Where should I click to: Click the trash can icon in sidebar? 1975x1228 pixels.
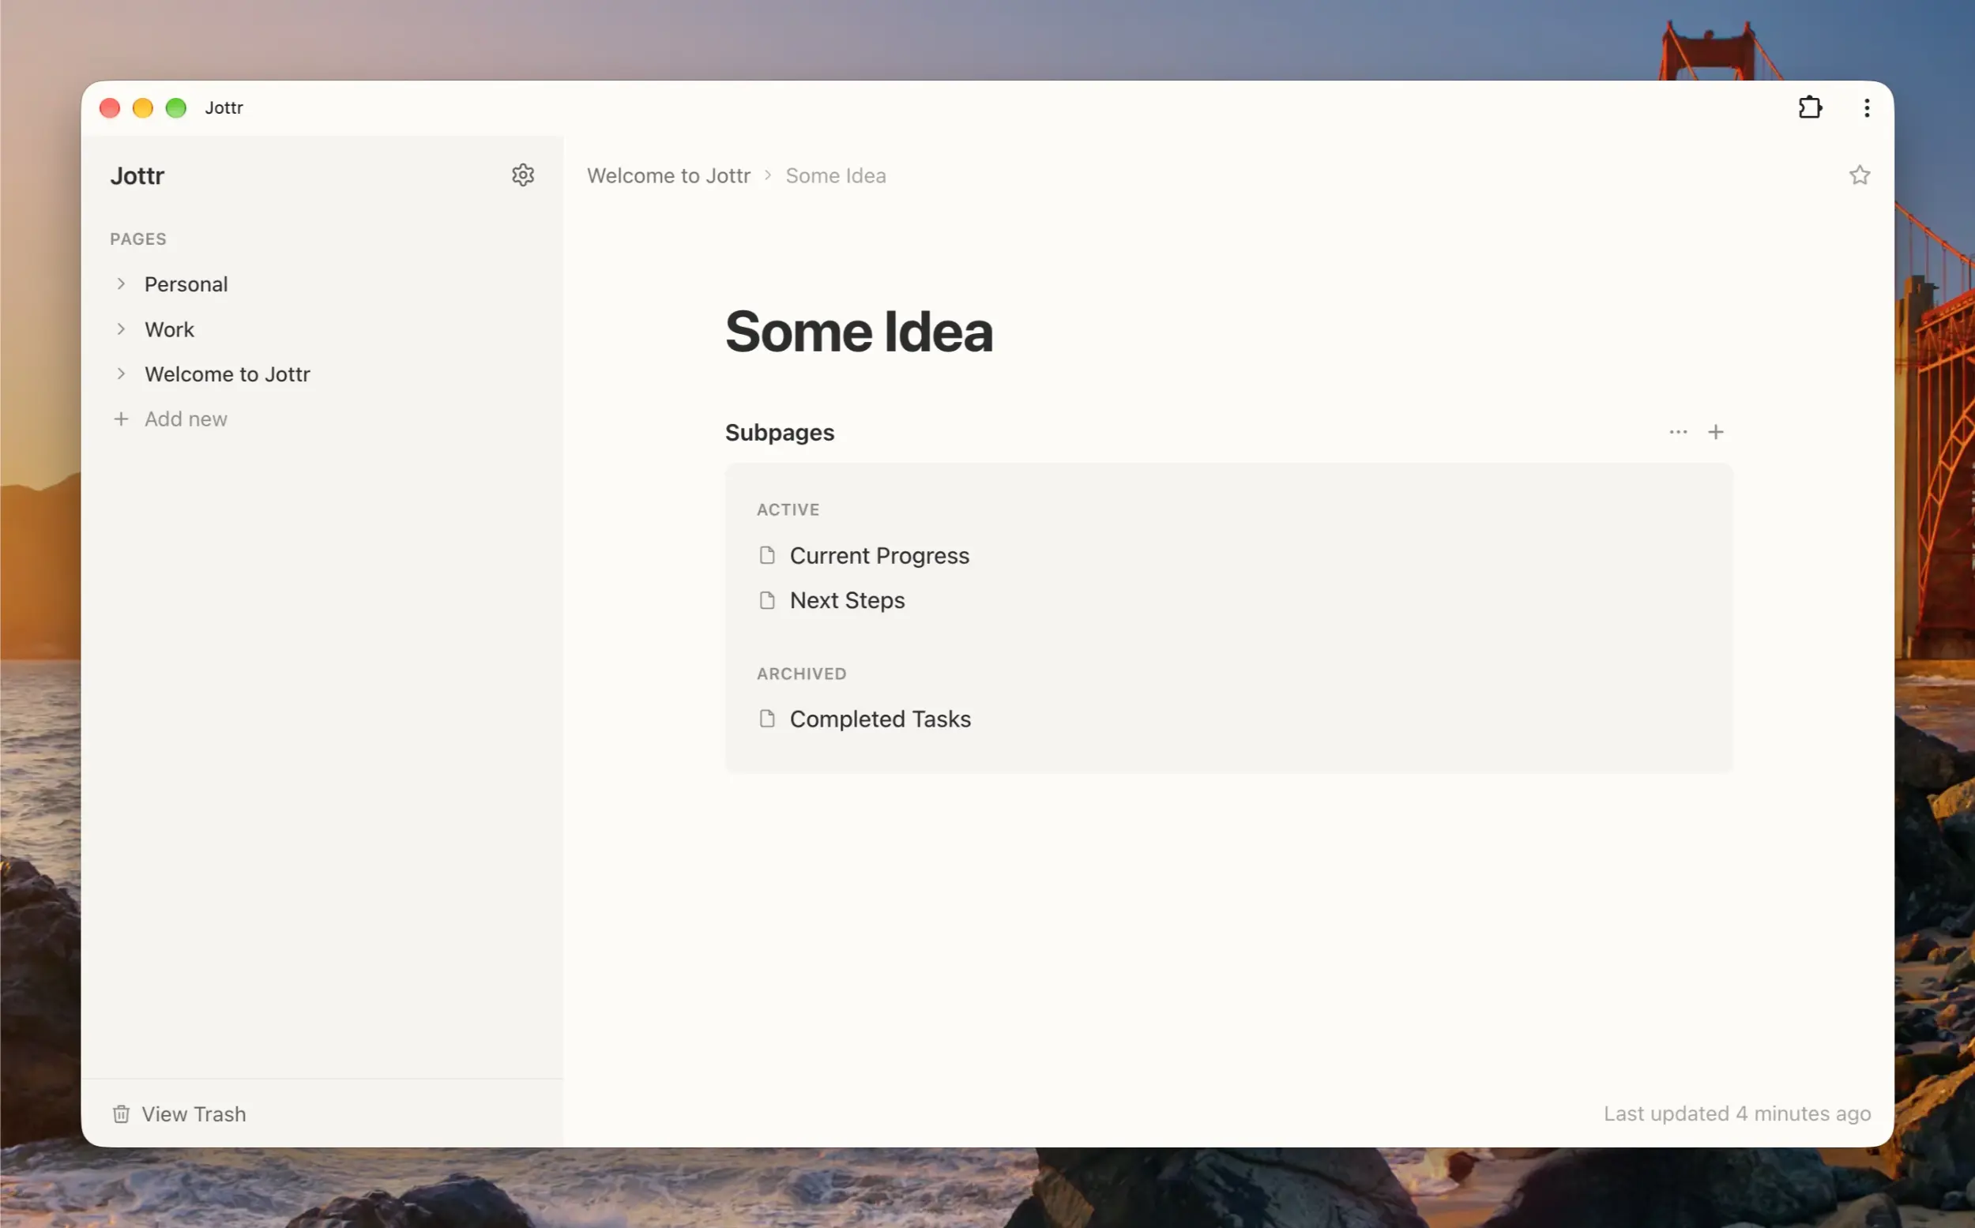tap(121, 1113)
